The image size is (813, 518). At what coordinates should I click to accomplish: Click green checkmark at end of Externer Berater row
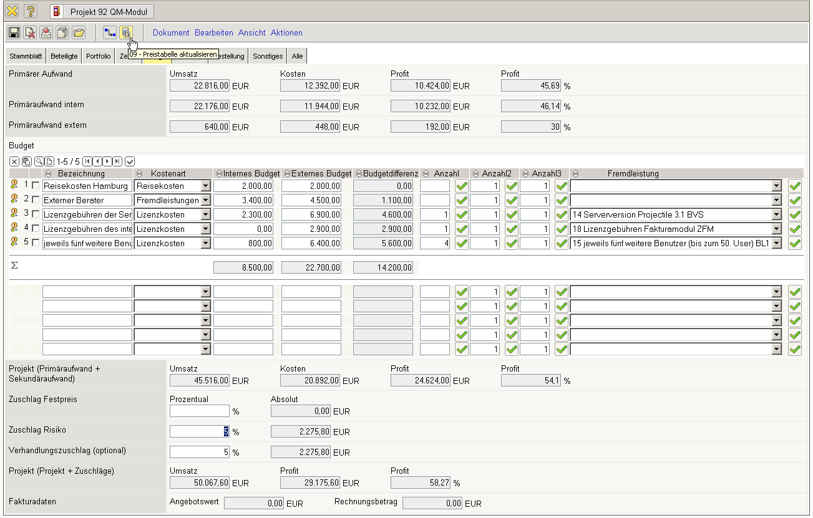coord(794,200)
